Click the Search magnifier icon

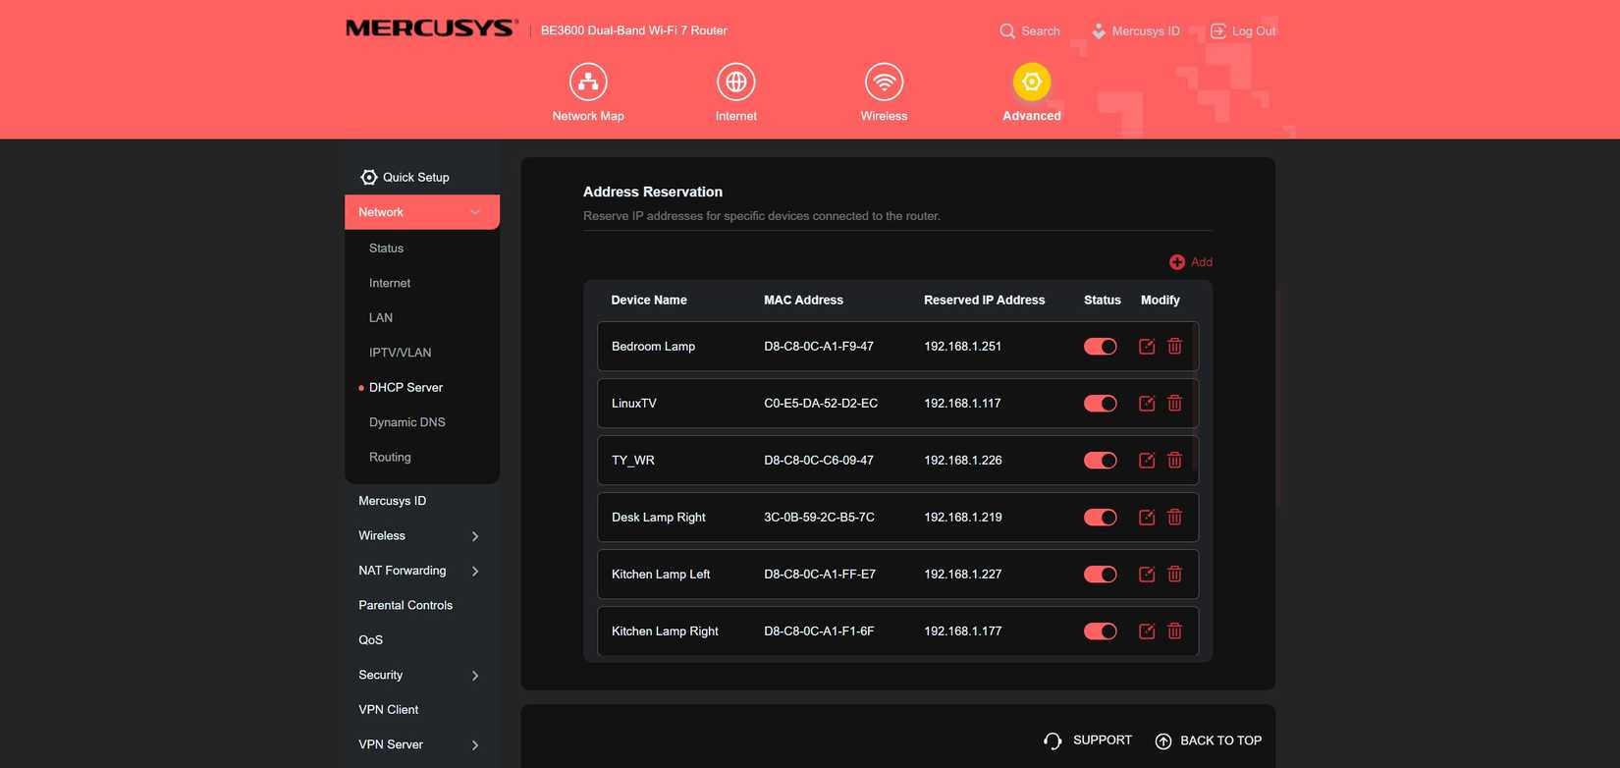1007,31
